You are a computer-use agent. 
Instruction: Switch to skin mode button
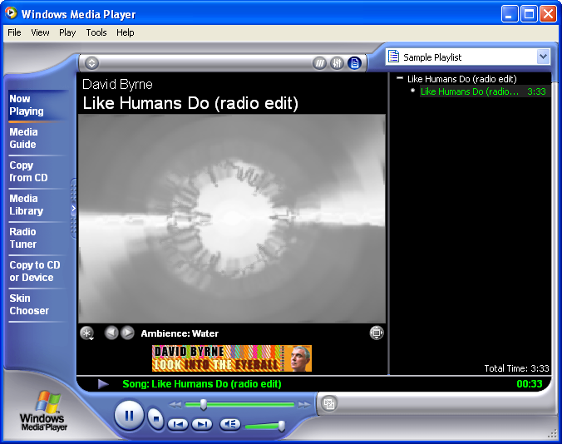click(328, 404)
